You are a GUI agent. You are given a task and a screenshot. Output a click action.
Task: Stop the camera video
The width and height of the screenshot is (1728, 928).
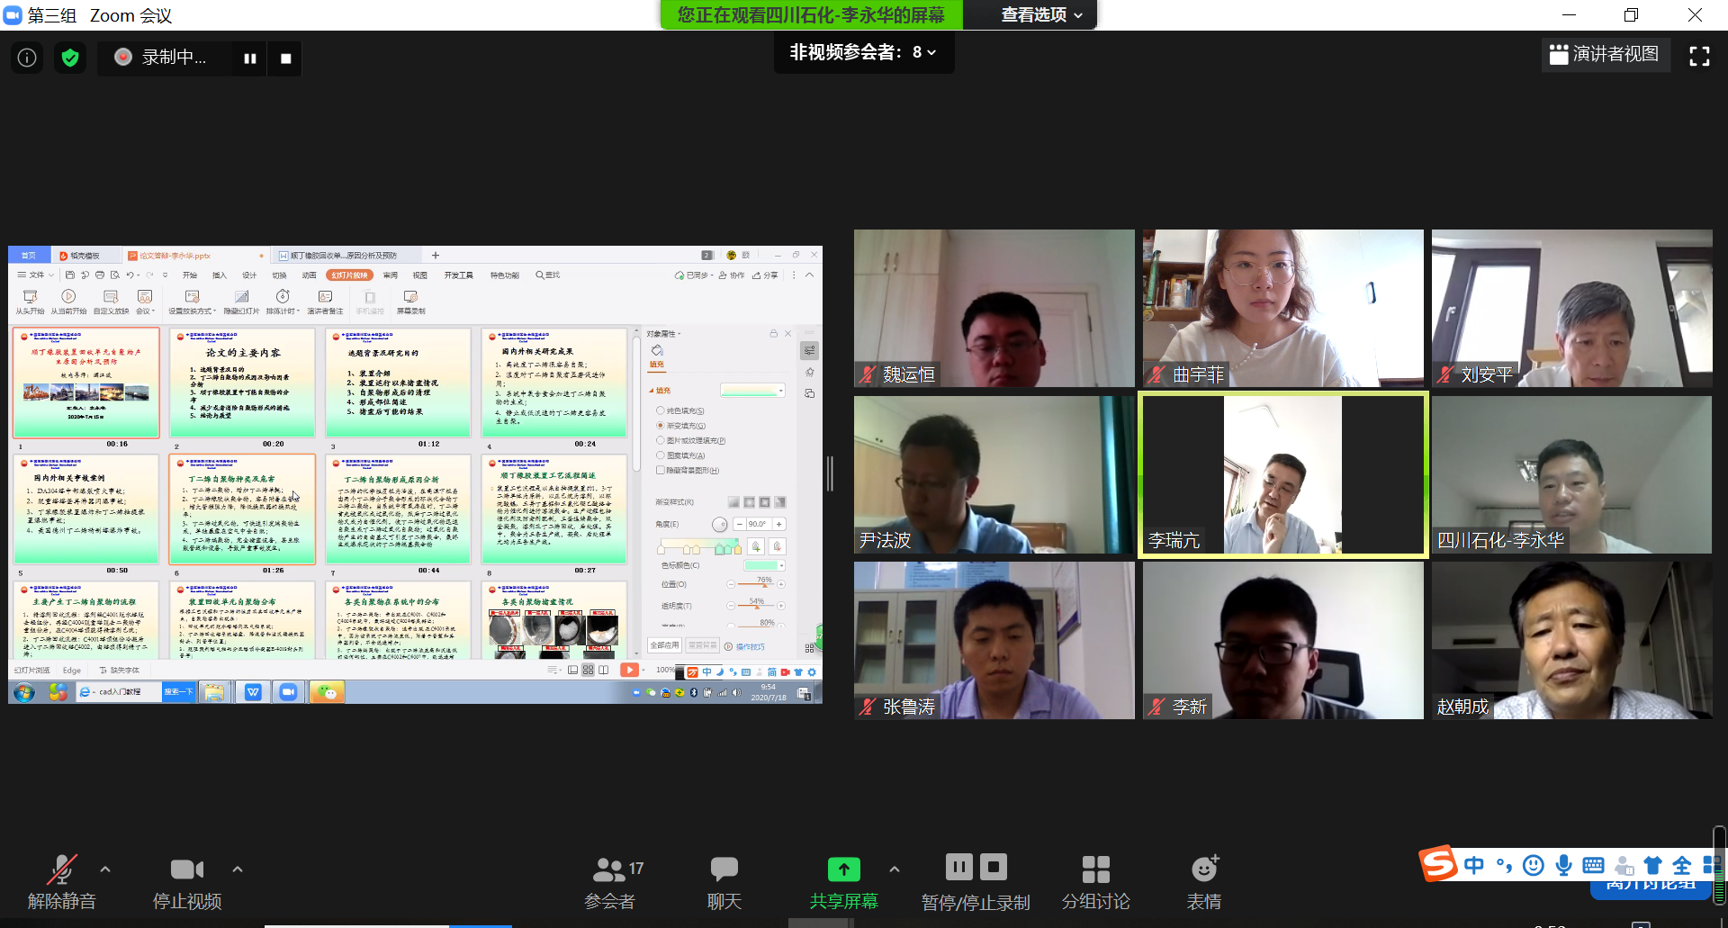[187, 880]
